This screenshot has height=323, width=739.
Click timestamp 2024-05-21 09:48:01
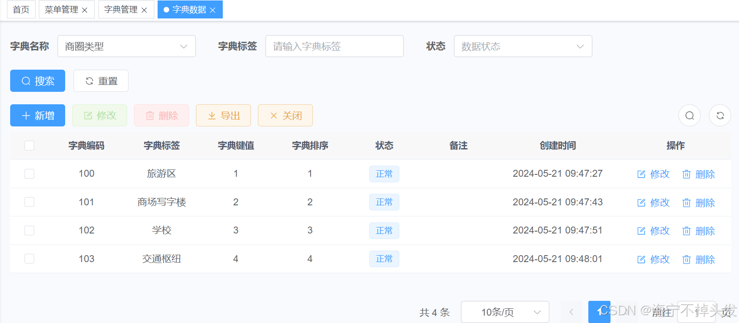(x=558, y=259)
